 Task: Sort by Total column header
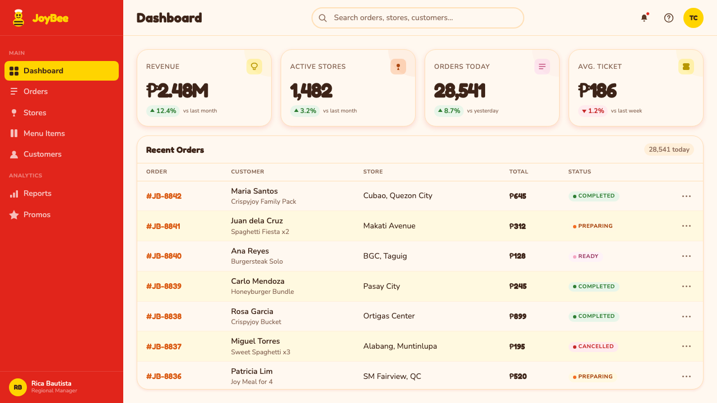tap(519, 172)
